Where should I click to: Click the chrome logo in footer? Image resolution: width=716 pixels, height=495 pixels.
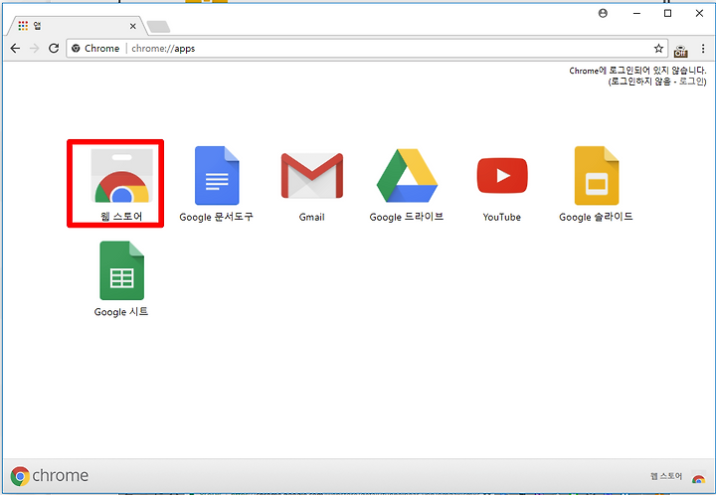click(50, 476)
